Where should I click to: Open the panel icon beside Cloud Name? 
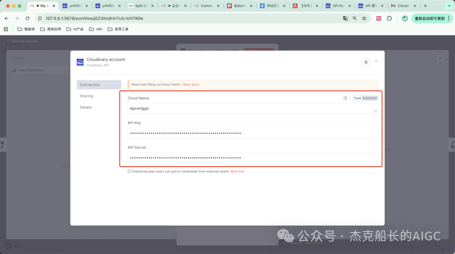tap(345, 98)
